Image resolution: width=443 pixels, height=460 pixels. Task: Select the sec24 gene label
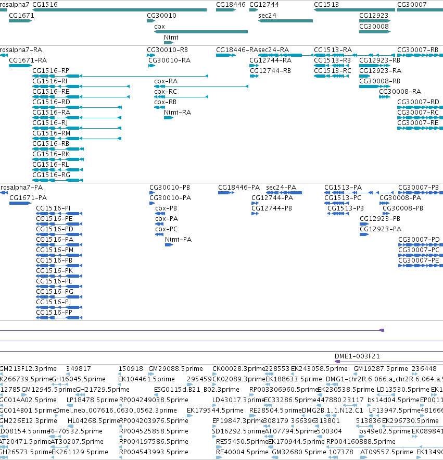pos(267,16)
